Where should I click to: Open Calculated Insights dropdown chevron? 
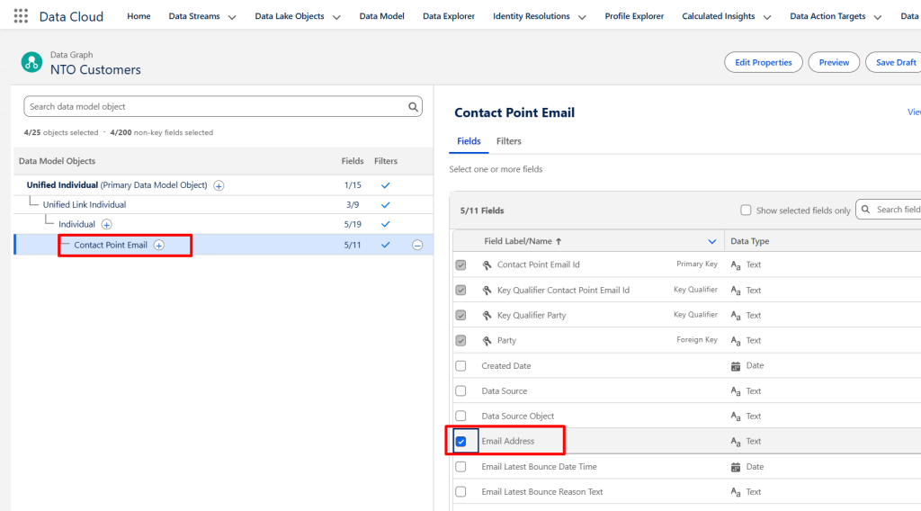tap(767, 17)
